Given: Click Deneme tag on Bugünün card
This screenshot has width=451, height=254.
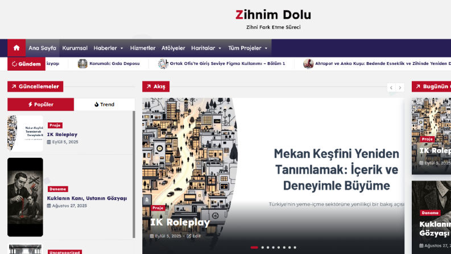Looking at the screenshot, I should coord(431,213).
